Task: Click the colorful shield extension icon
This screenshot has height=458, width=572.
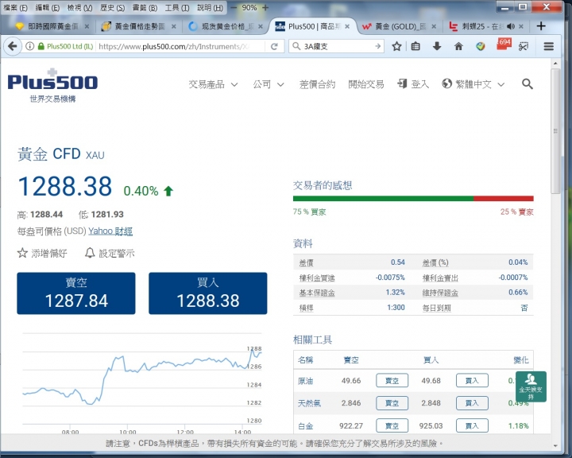Action: point(481,46)
